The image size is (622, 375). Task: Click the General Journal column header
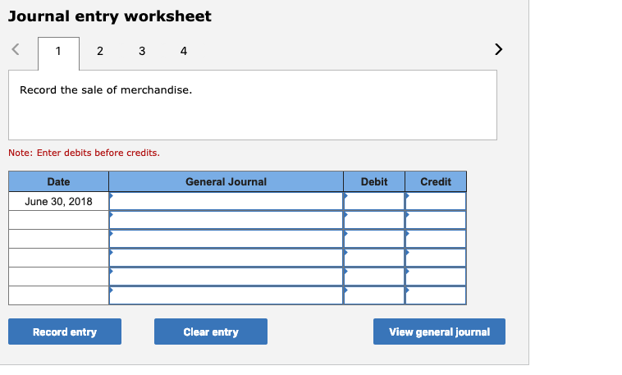[x=226, y=181]
